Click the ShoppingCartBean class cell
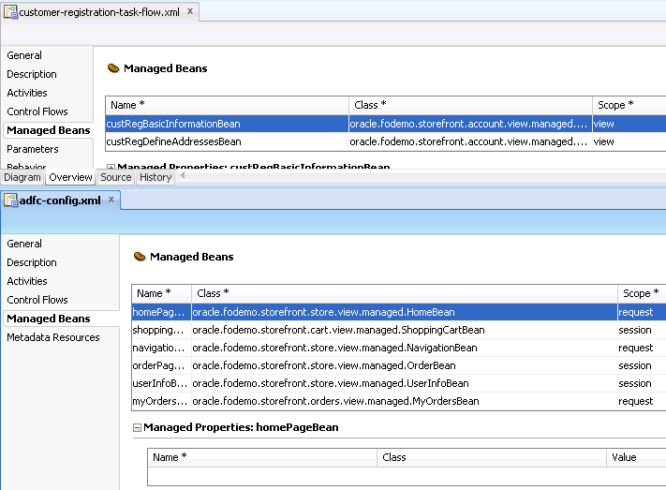 click(x=405, y=330)
